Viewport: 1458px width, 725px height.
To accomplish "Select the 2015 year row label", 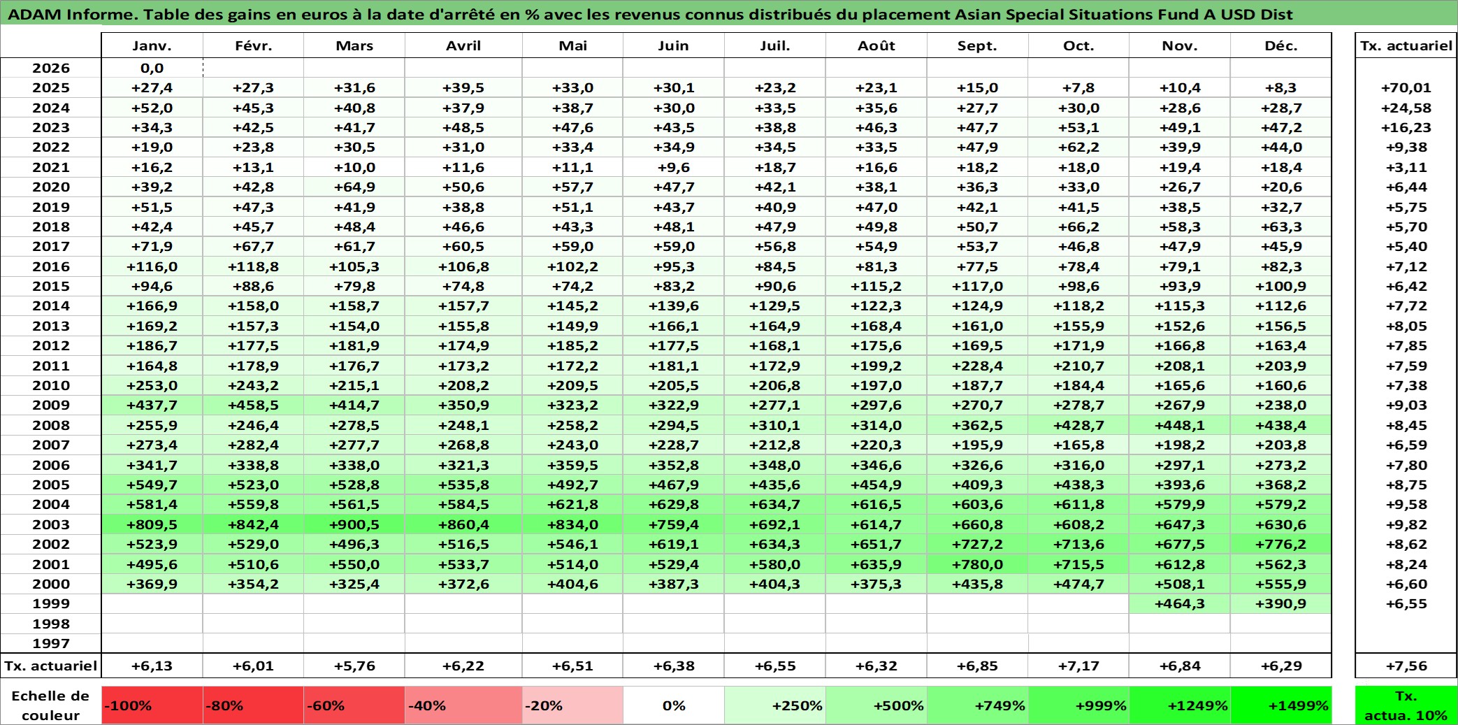I will click(x=51, y=286).
